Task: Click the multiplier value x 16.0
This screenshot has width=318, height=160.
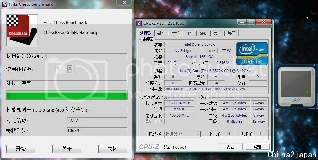Action: click(x=179, y=109)
